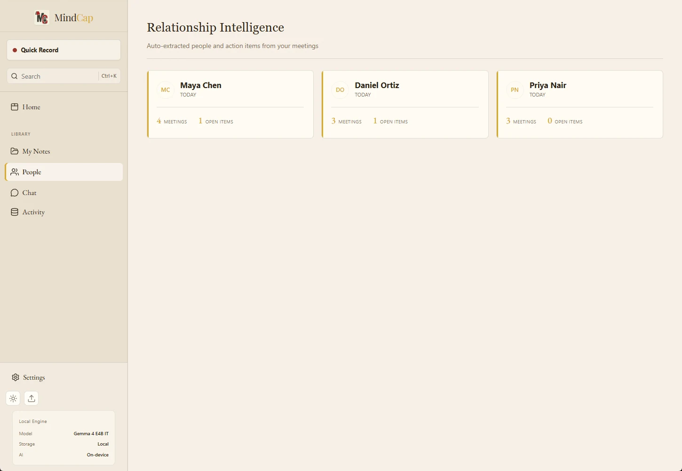Click the Relationship Intelligence heading
682x471 pixels.
(215, 27)
